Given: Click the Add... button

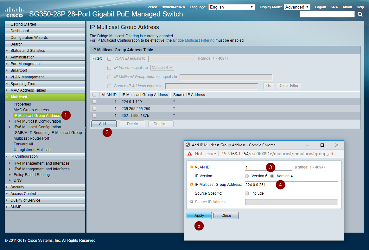Looking at the screenshot, I should [104, 124].
